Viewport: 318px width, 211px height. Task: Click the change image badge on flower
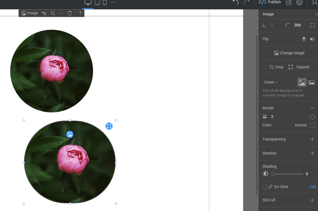[x=70, y=134]
